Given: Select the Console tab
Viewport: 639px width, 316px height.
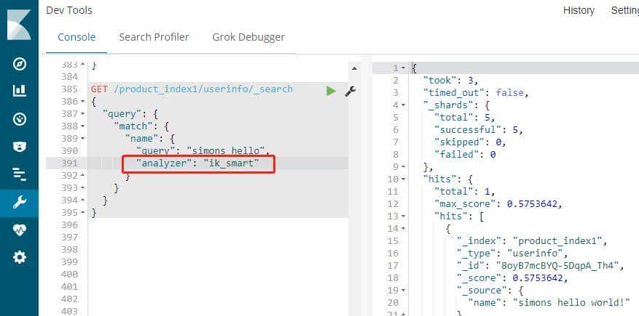Looking at the screenshot, I should (77, 37).
